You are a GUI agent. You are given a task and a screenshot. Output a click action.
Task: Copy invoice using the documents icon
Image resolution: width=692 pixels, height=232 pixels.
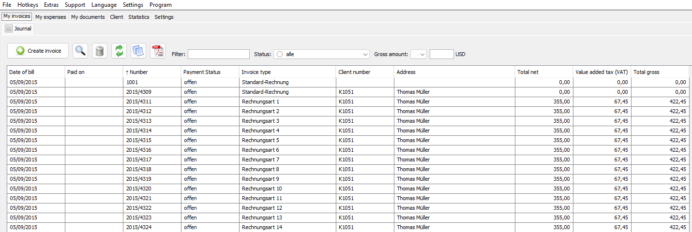coord(138,51)
